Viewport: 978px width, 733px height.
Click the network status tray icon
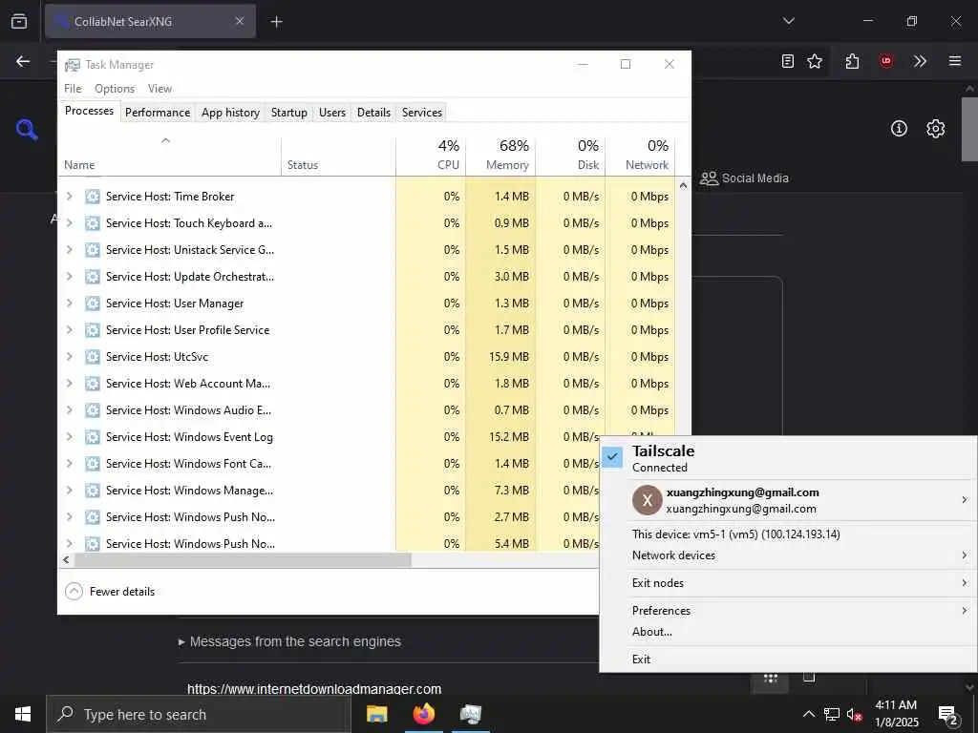pyautogui.click(x=832, y=714)
